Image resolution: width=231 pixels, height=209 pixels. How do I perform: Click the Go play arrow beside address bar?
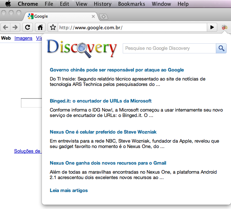(x=212, y=27)
